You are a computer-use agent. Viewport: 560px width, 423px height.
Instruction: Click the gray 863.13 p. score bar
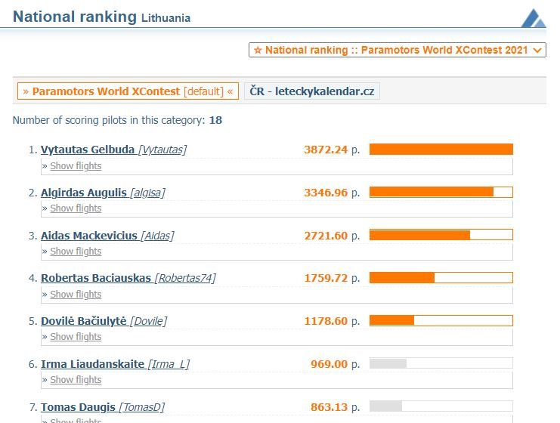(x=441, y=406)
